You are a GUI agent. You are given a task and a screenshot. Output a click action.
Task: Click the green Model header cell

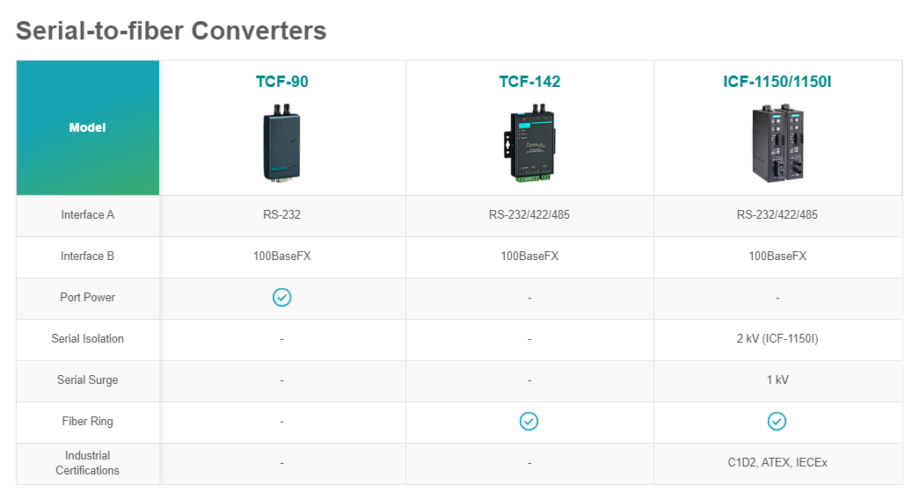point(88,127)
